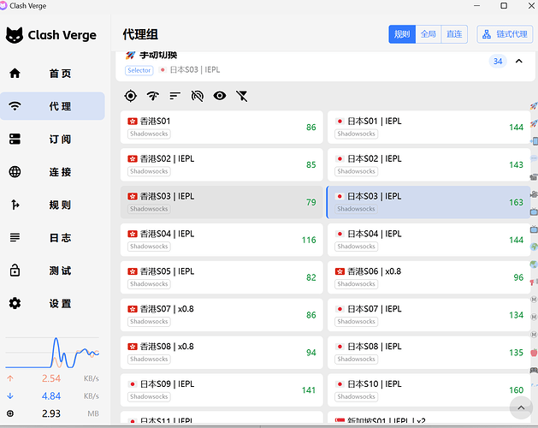This screenshot has width=538, height=428.
Task: Open the 连接 connections page
Action: [52, 172]
